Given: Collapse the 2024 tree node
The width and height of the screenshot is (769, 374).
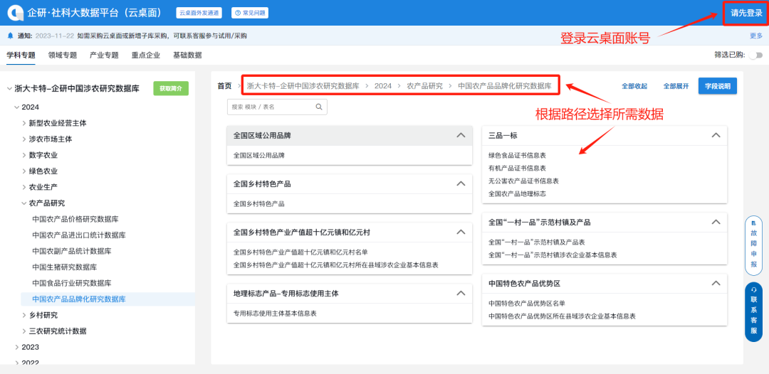Looking at the screenshot, I should pyautogui.click(x=16, y=107).
